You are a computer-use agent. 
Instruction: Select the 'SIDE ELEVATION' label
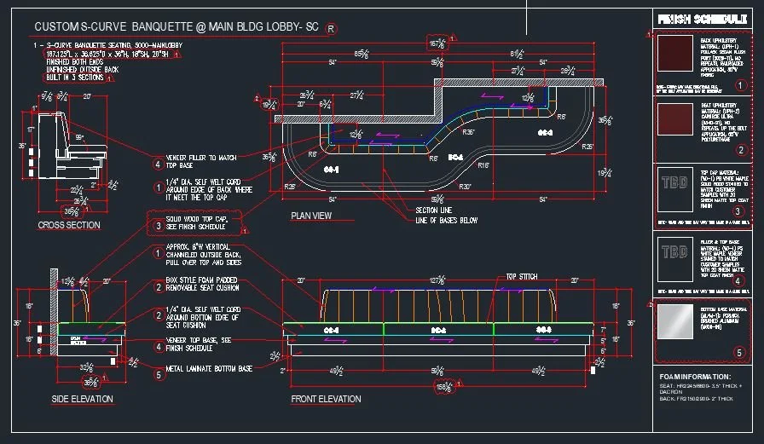[x=83, y=399]
